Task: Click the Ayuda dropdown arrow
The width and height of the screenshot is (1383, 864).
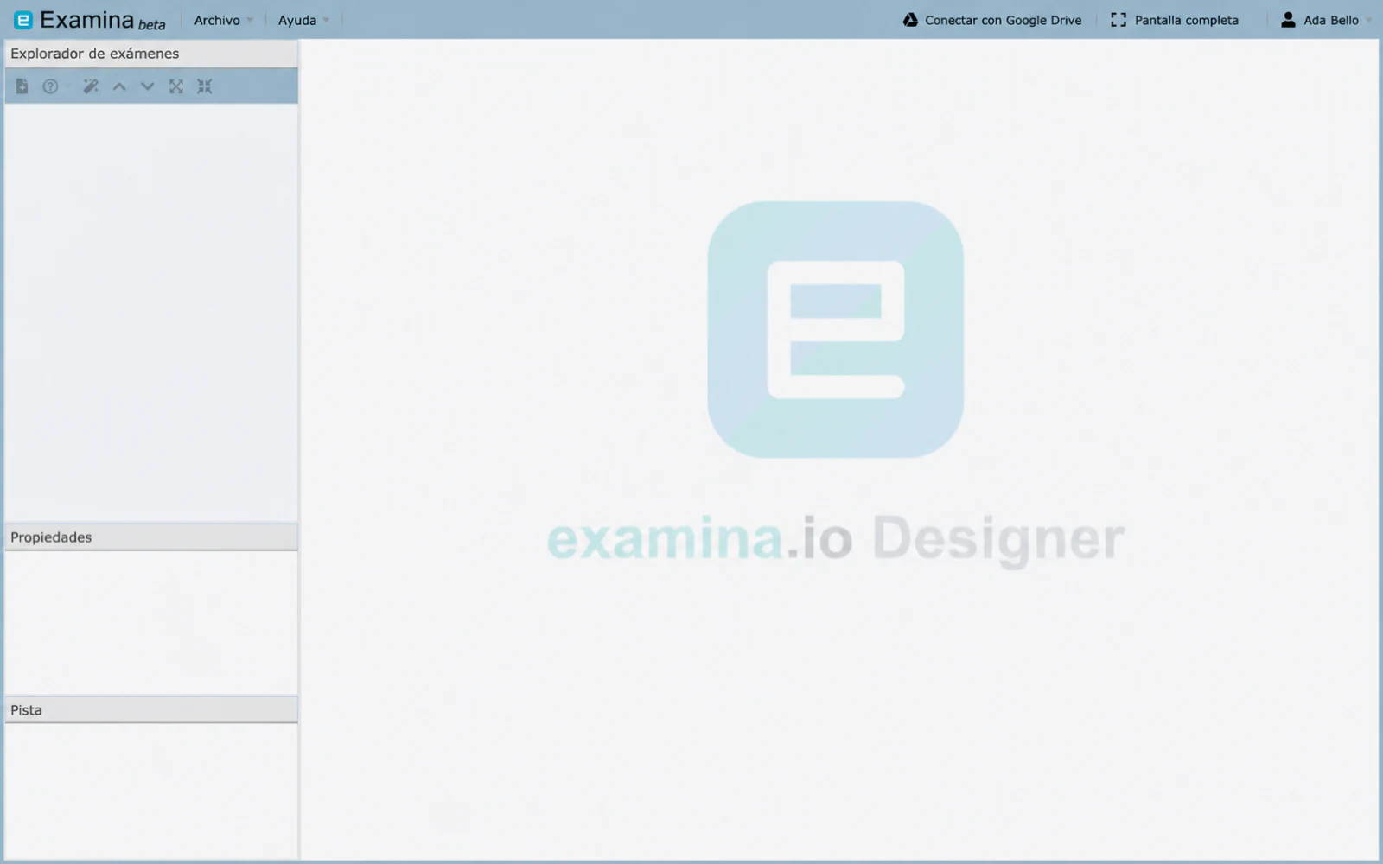Action: (326, 21)
